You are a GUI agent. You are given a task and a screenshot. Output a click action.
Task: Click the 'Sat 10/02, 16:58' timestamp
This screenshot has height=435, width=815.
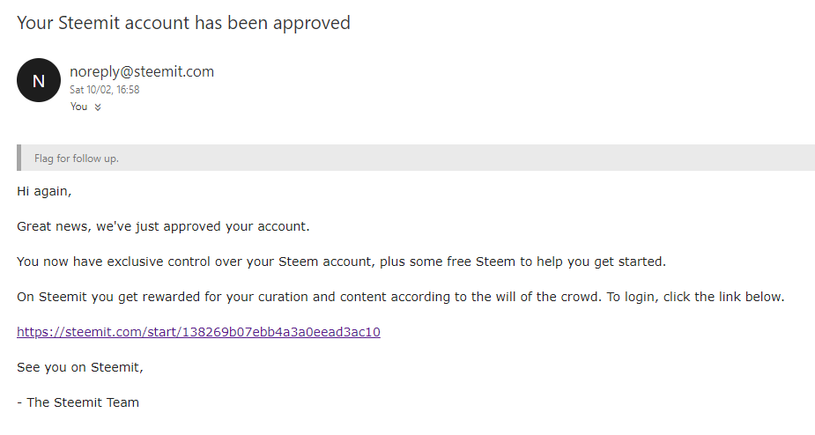105,90
